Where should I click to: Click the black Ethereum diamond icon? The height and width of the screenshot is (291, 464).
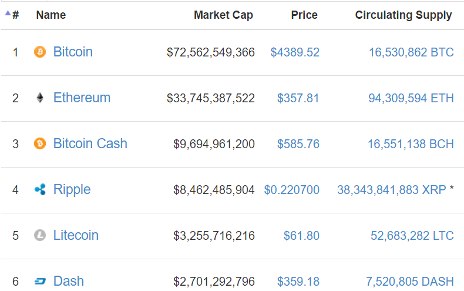click(x=40, y=98)
